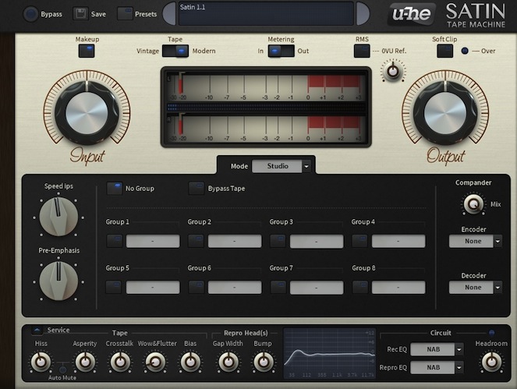Viewport: 517px width, 389px height.
Task: Click the 0VU Ref small knob
Action: (x=393, y=71)
